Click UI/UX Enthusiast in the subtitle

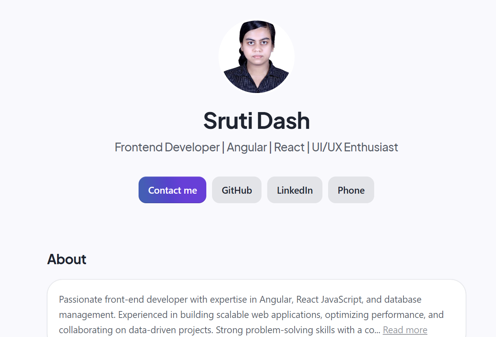tap(354, 147)
